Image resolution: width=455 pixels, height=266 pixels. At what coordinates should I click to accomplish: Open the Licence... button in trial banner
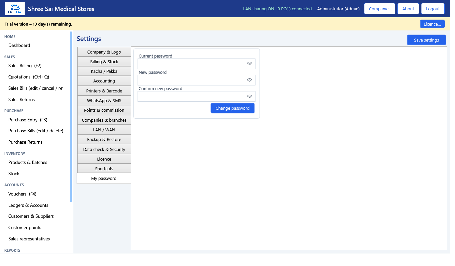point(432,24)
